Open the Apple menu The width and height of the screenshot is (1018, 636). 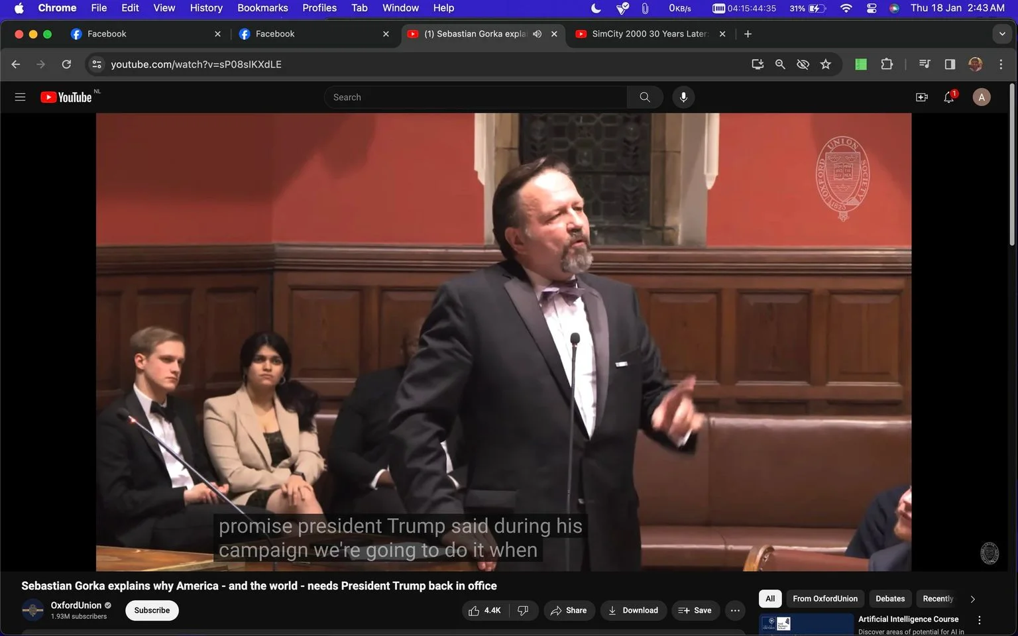(x=19, y=8)
